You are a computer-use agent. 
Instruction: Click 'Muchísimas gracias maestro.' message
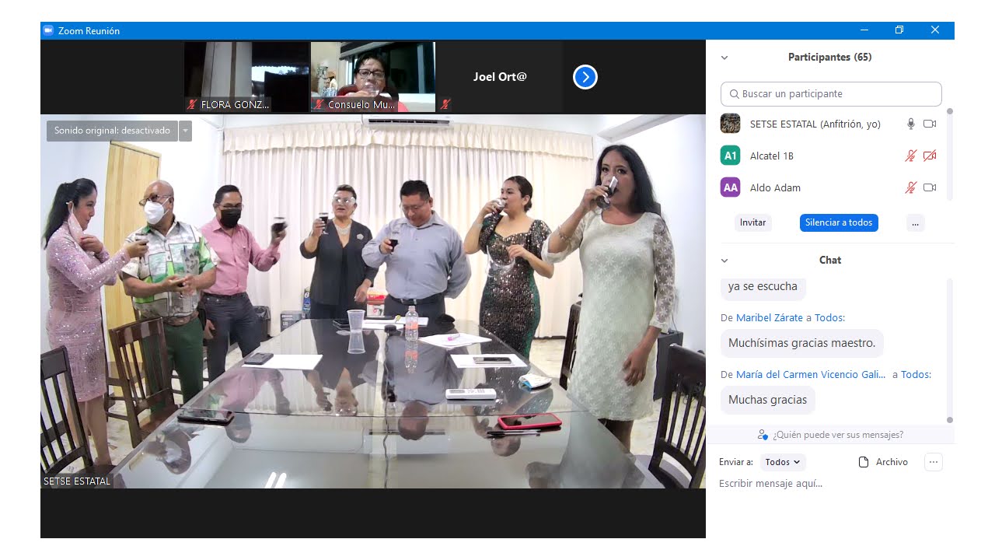[801, 343]
